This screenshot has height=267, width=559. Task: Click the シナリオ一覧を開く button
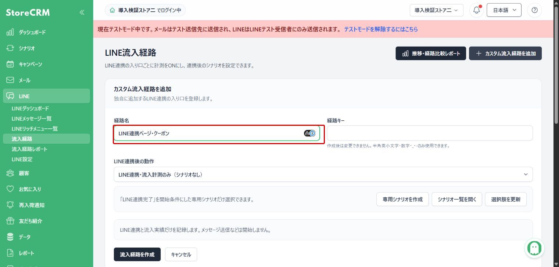[x=457, y=200]
